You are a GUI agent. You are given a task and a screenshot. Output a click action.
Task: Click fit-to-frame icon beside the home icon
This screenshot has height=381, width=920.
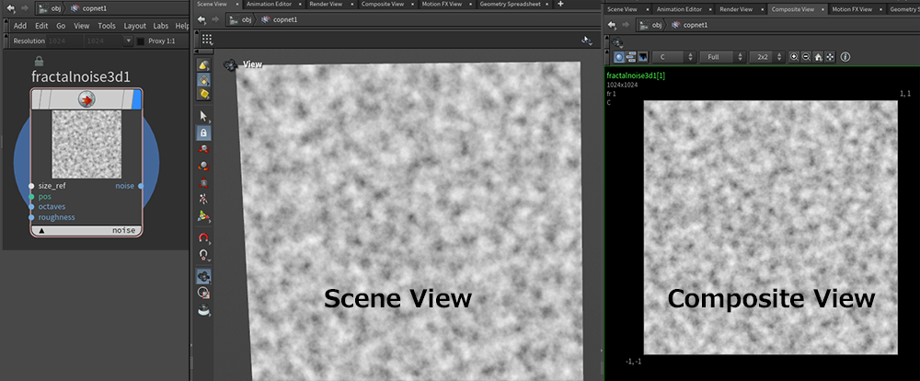pos(831,57)
